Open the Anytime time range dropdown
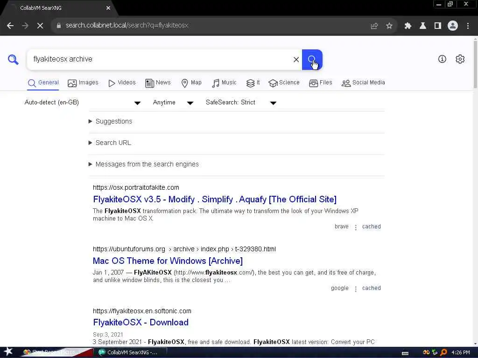478x358 pixels. [x=173, y=103]
